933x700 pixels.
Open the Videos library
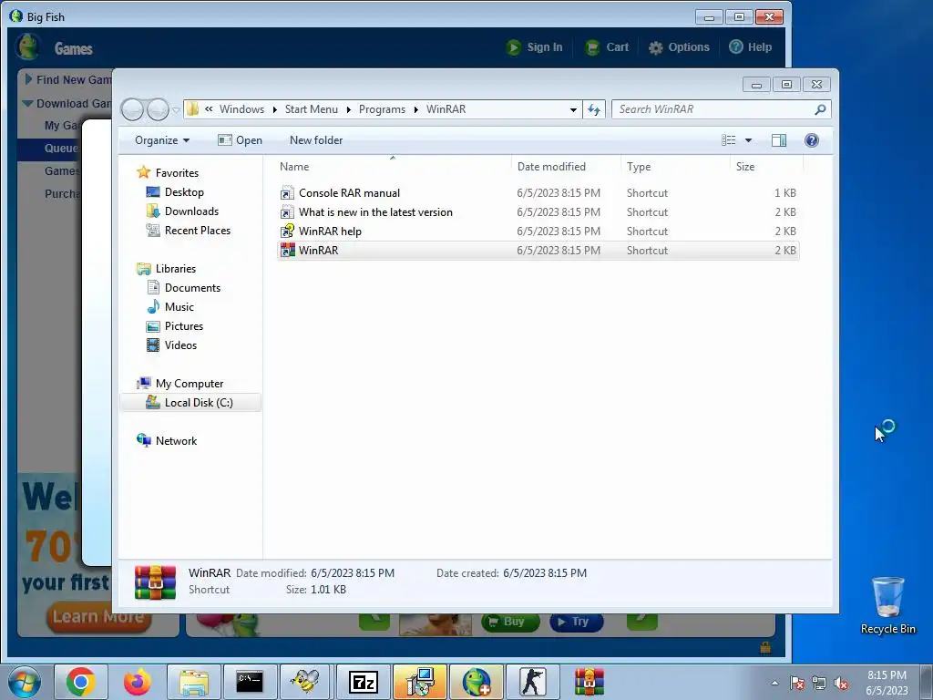click(180, 345)
